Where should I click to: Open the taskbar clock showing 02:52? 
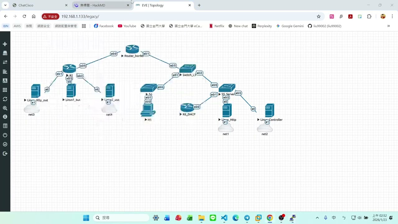(380, 218)
